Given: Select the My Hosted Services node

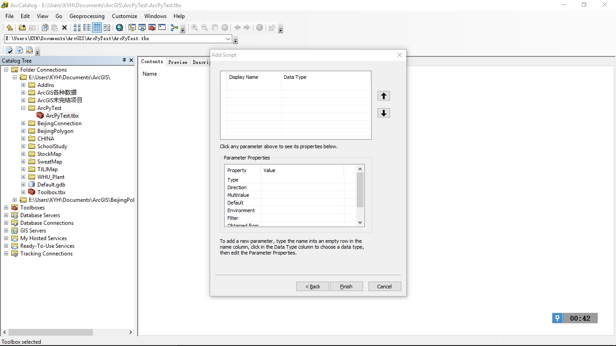Looking at the screenshot, I should pyautogui.click(x=43, y=238).
